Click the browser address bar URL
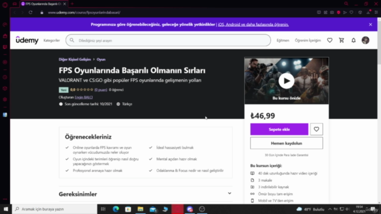Viewport: 381px width, 214px height. [84, 12]
